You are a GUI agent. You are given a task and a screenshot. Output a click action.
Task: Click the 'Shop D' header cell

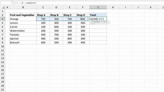pyautogui.click(x=83, y=15)
